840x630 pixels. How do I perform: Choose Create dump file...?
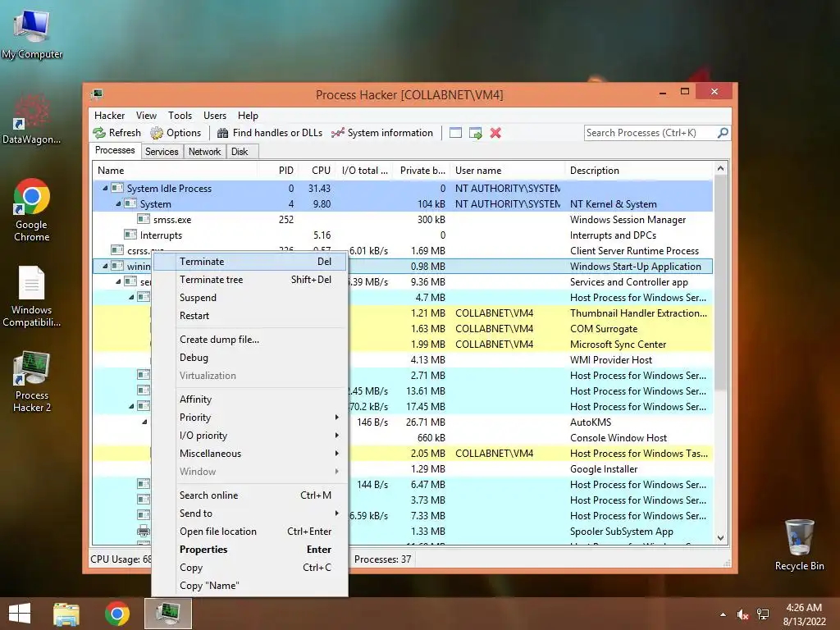(x=249, y=339)
